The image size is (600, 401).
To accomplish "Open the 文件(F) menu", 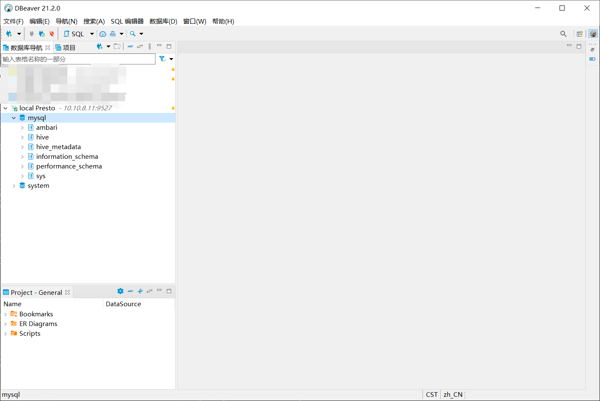I will (x=13, y=21).
